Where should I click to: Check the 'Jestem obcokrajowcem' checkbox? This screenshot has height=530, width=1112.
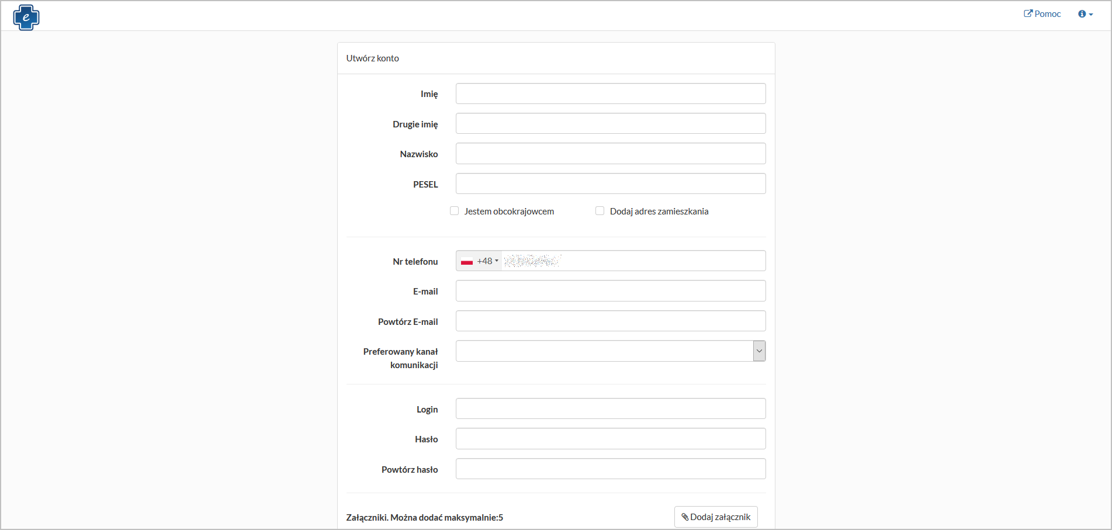click(454, 211)
